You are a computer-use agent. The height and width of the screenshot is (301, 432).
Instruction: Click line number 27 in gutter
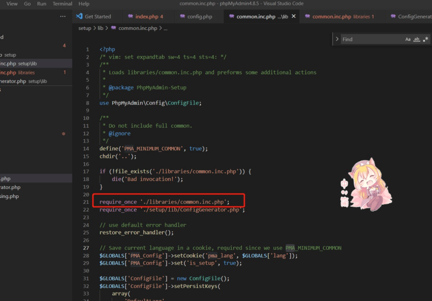pos(86,248)
